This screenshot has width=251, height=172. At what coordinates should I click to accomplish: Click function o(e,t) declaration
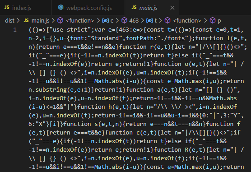(x=179, y=64)
